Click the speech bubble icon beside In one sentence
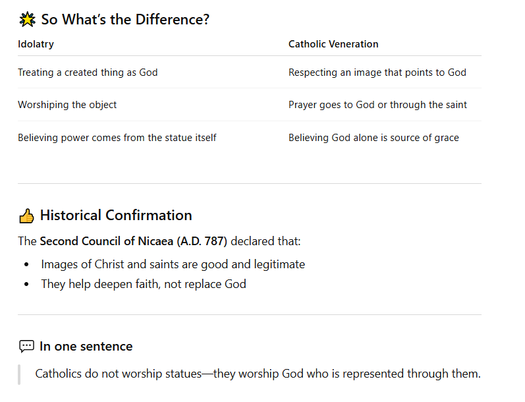 point(26,347)
